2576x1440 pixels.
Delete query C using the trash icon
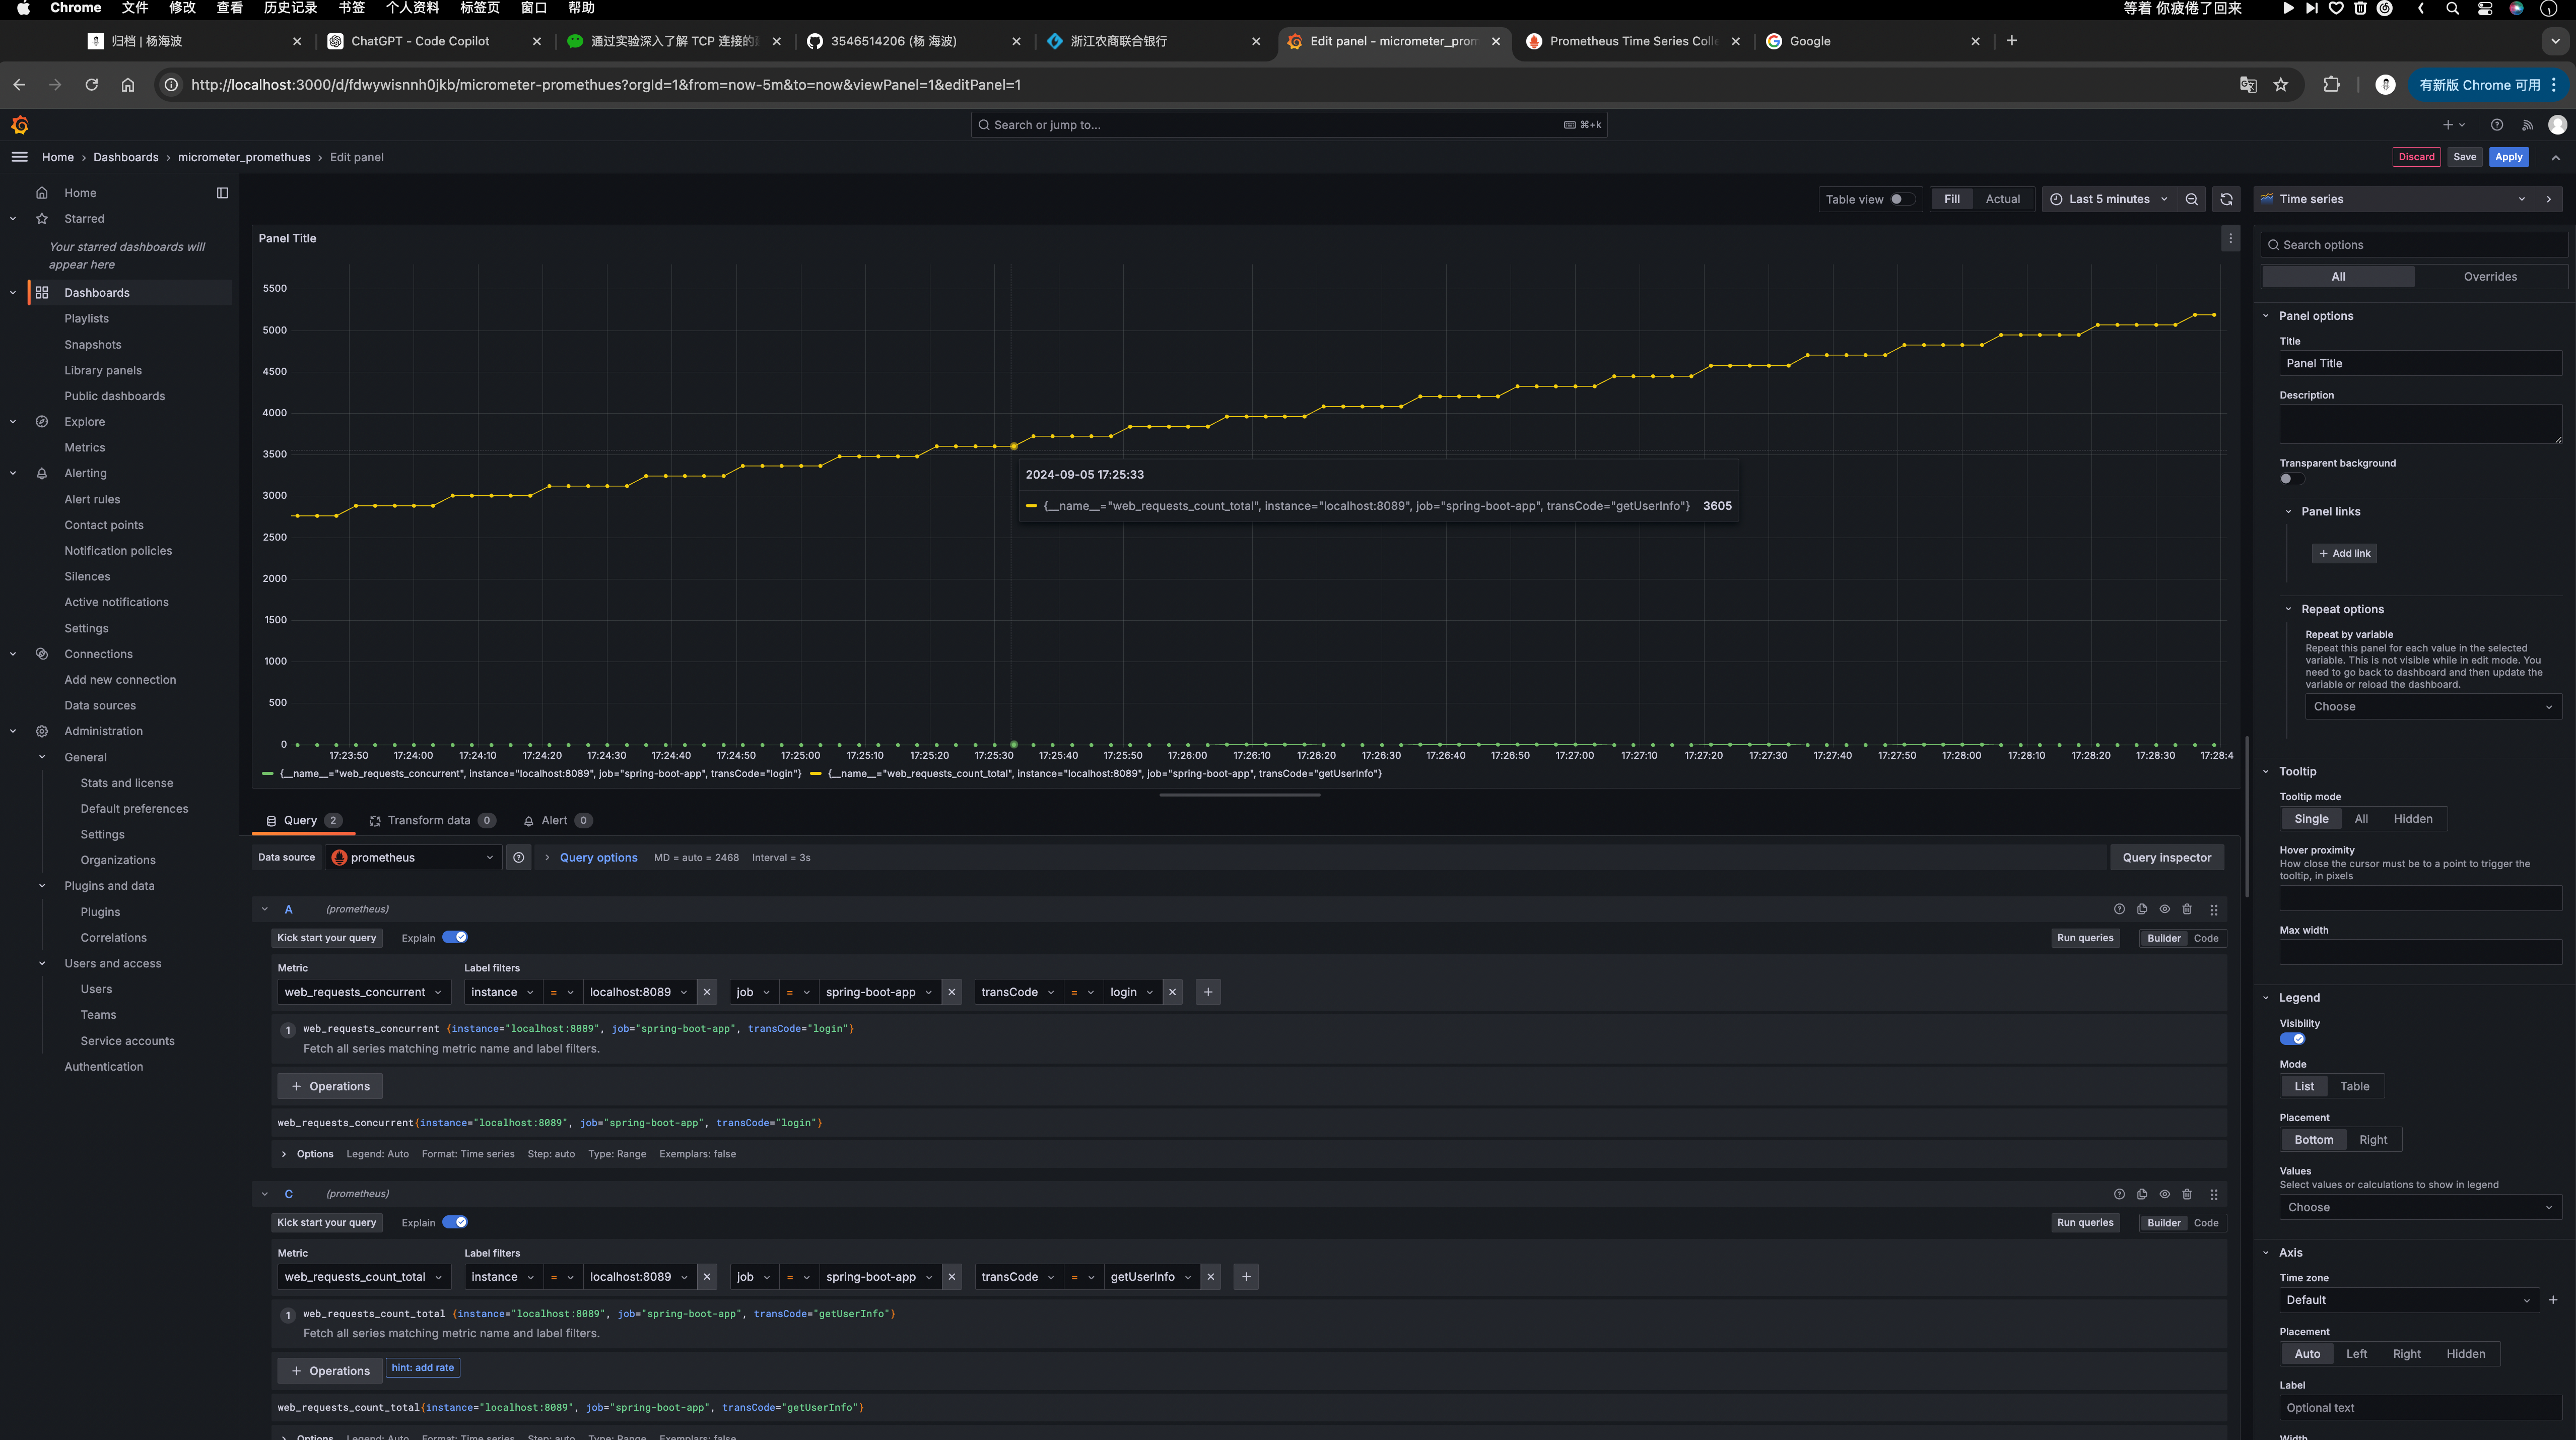(x=2187, y=1194)
